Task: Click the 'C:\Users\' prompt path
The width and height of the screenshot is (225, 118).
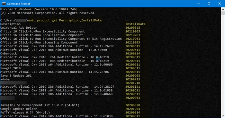Action: tap(8, 20)
